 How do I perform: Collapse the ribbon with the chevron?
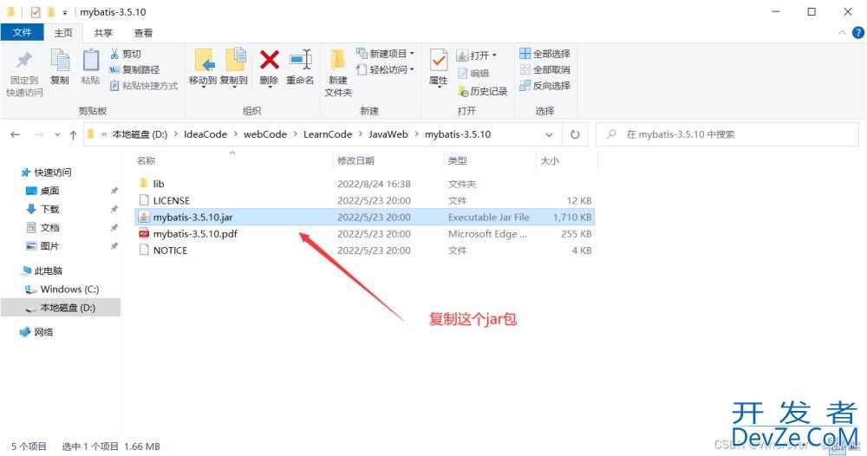(x=842, y=33)
